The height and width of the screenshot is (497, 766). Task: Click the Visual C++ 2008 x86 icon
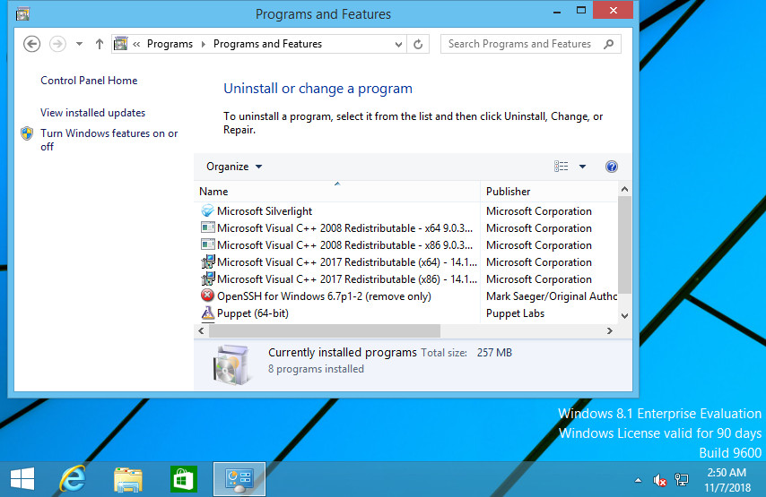[207, 244]
